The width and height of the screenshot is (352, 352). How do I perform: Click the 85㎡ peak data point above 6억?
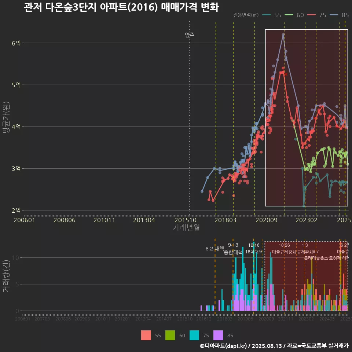click(283, 34)
